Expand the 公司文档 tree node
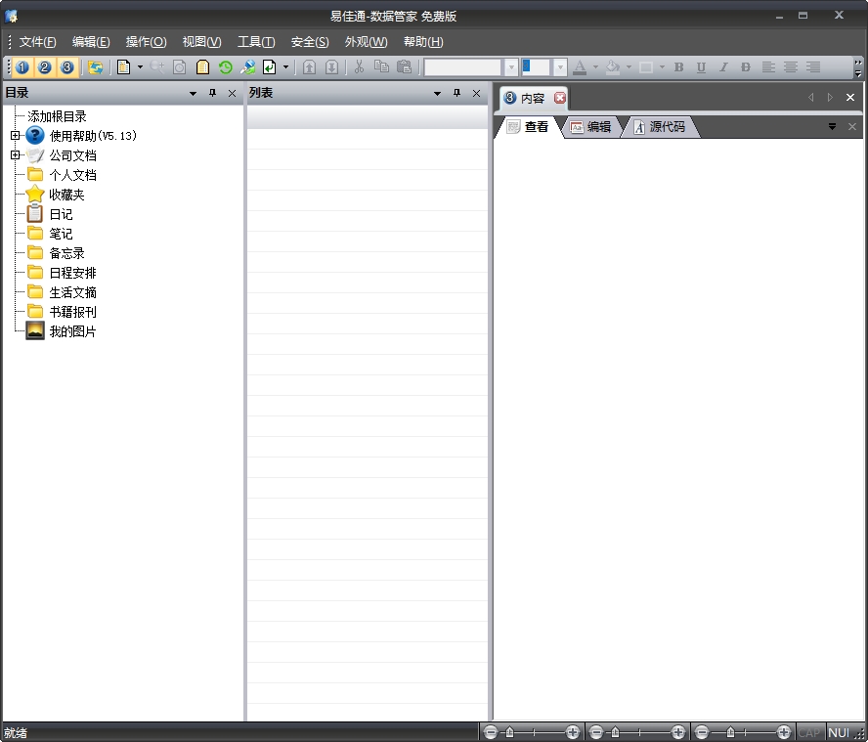The image size is (868, 742). (x=16, y=155)
